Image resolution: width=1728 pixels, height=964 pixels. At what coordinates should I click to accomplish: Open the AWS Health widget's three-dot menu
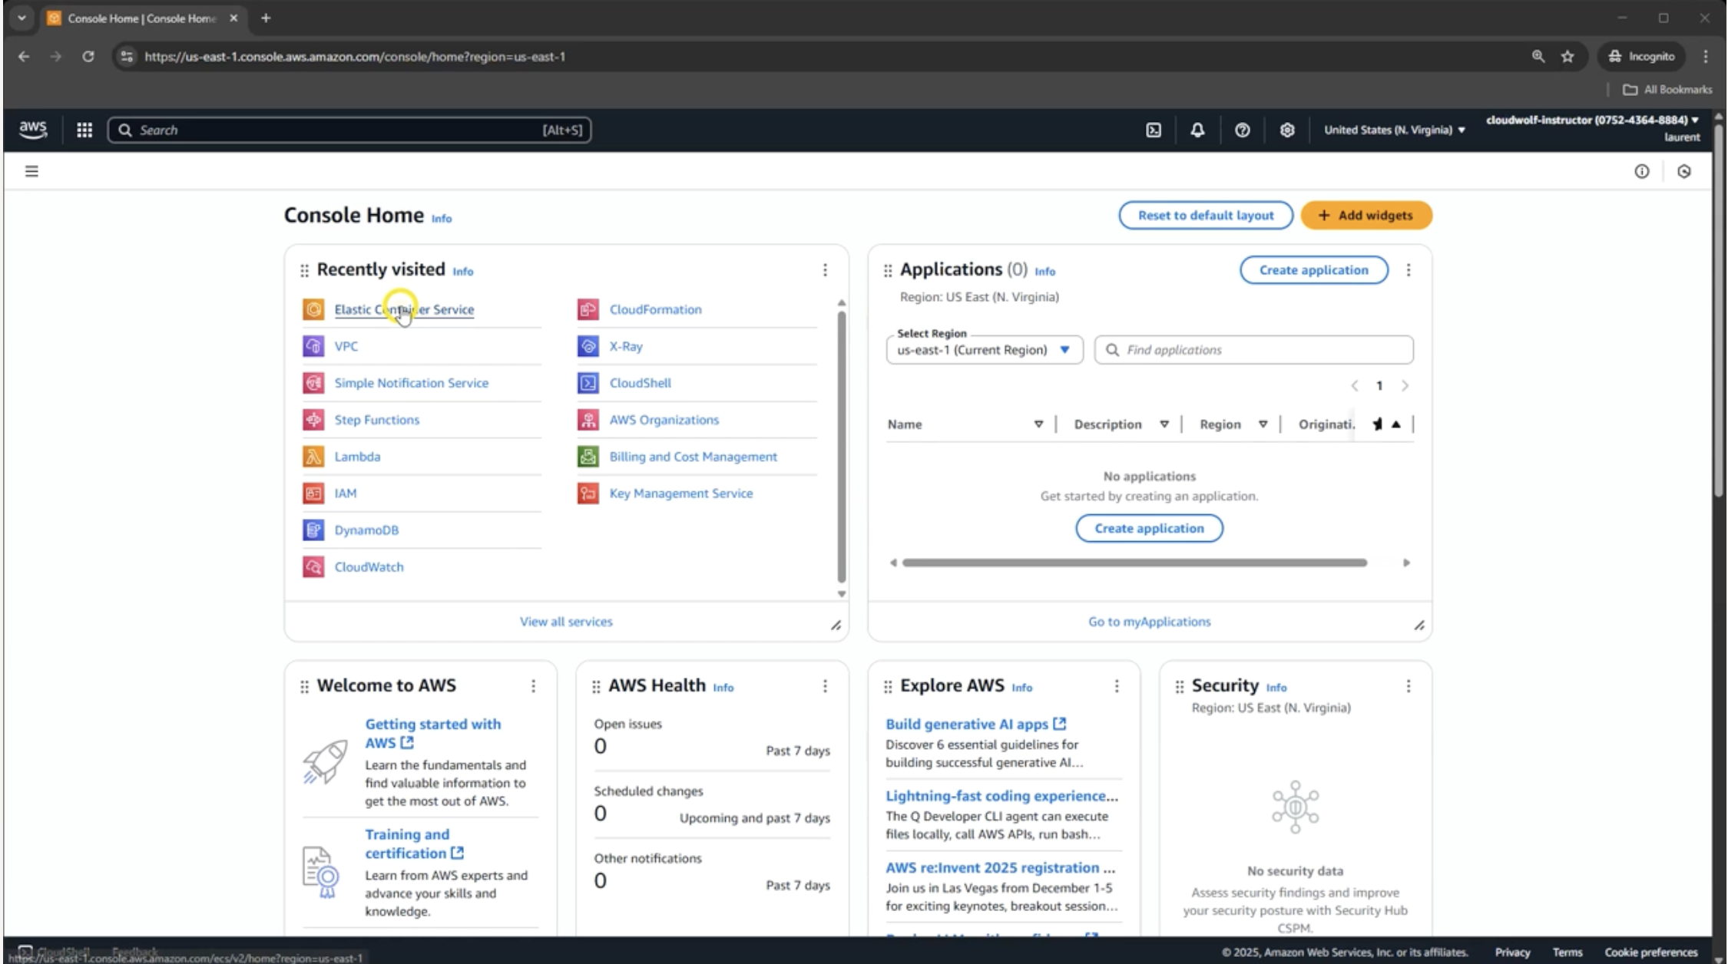[x=825, y=686]
